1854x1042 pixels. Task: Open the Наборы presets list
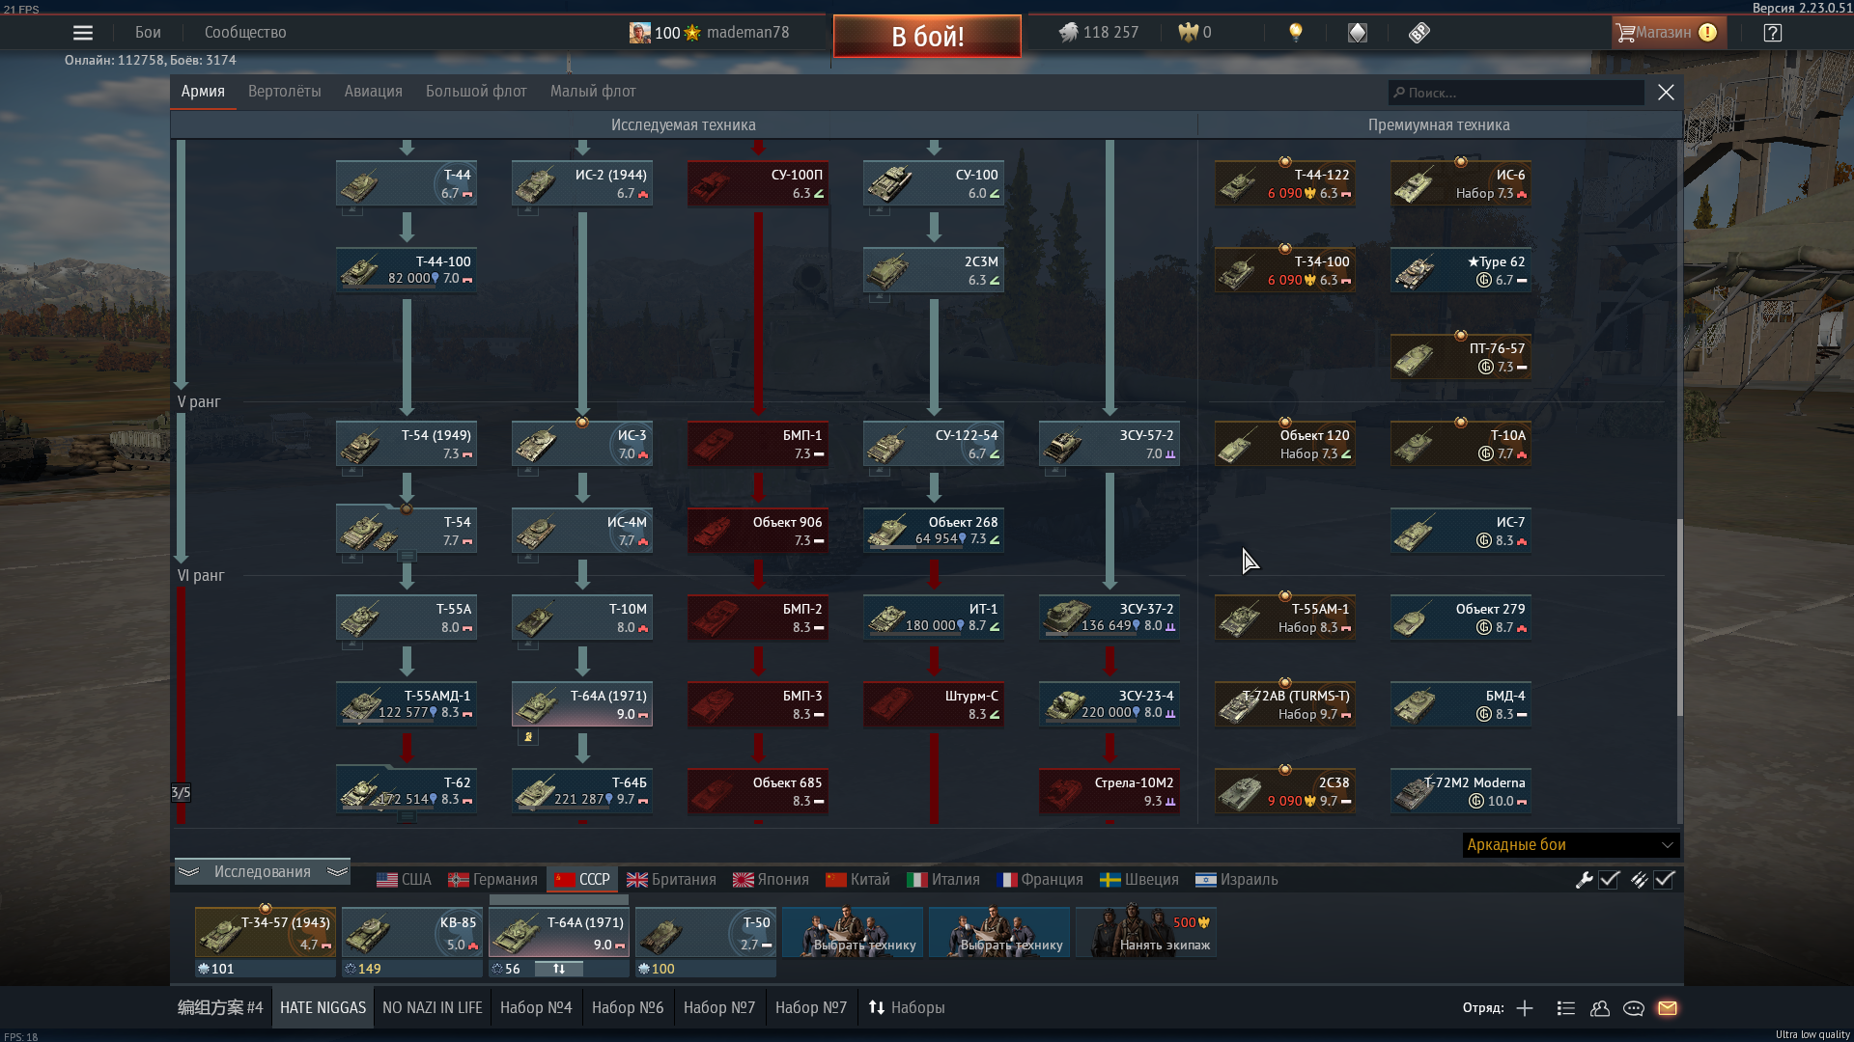(906, 1008)
